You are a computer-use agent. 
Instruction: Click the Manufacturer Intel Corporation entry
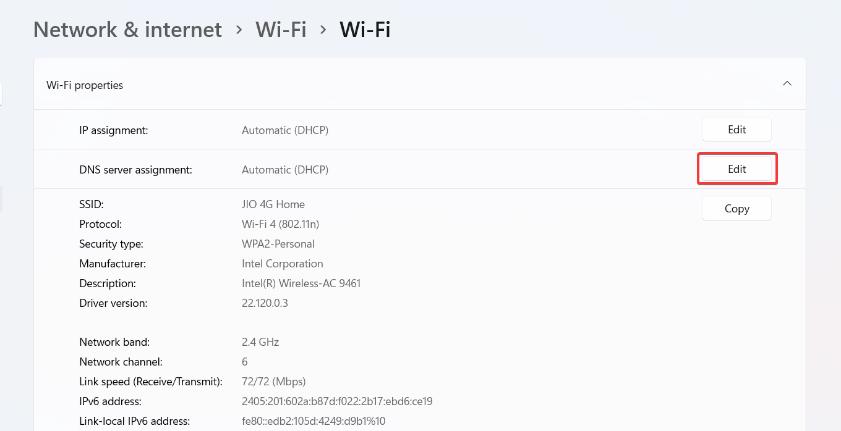[x=282, y=263]
